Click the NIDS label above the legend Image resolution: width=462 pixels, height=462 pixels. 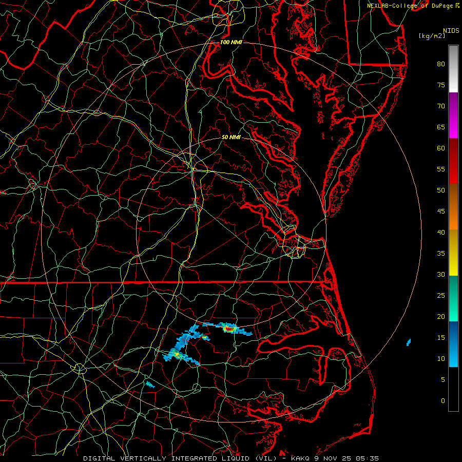click(451, 30)
